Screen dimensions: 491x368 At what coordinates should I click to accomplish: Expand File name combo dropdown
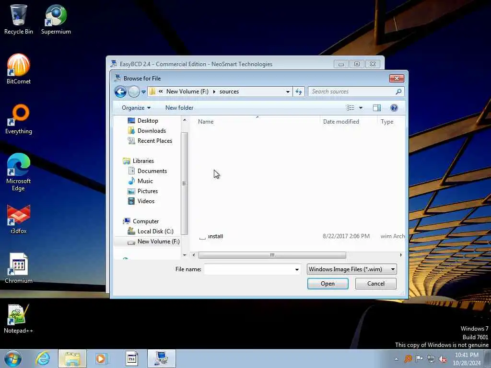[296, 269]
